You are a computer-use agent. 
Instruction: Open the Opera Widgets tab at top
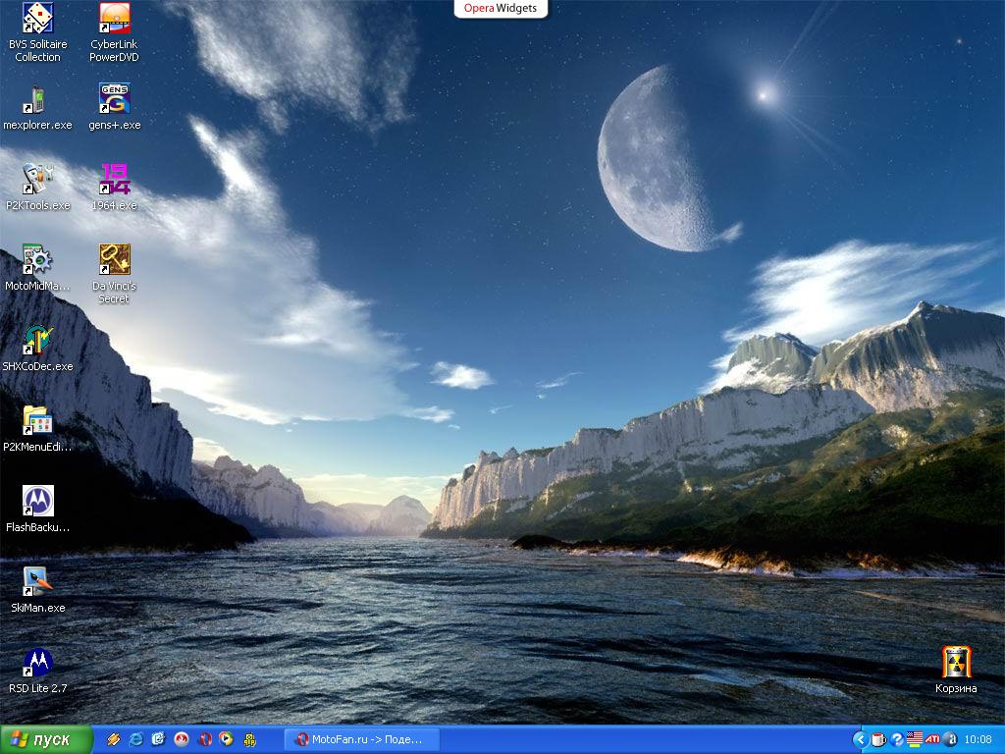point(501,8)
